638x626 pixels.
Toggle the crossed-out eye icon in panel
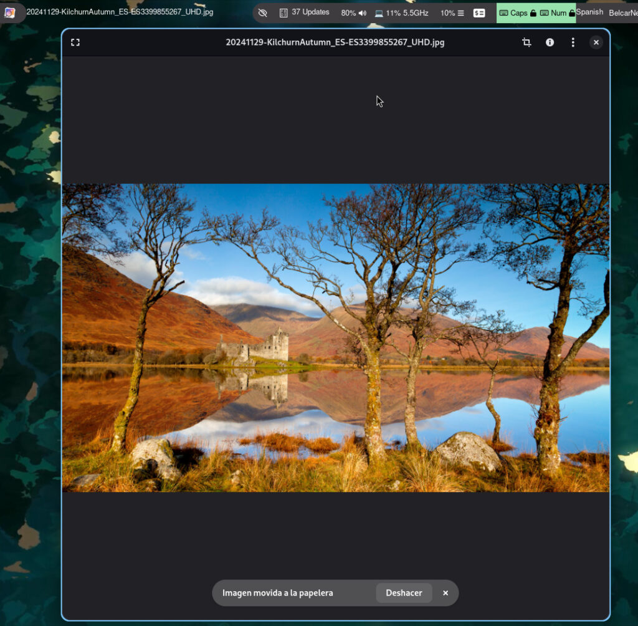point(262,12)
